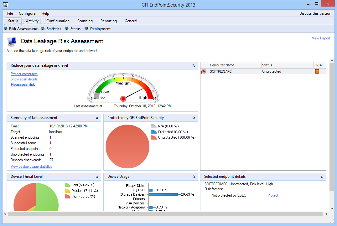Click the Device Threat Level pie chart
Viewport: 337px width, 226px height.
36,197
